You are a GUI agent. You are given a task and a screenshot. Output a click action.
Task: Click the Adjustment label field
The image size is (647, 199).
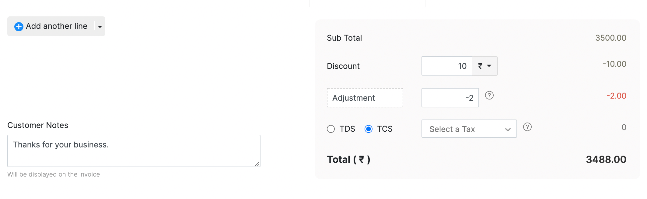tap(365, 98)
